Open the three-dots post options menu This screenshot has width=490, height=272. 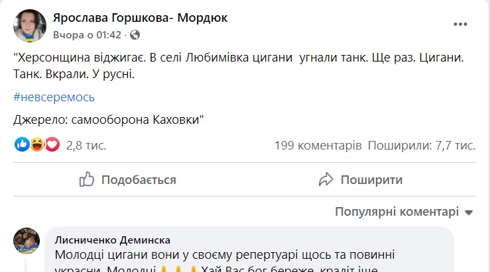point(461,24)
